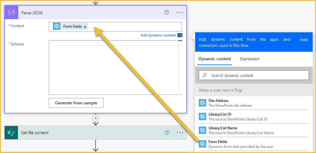
Task: Open help for the Parse JSON action
Action: click(167, 12)
